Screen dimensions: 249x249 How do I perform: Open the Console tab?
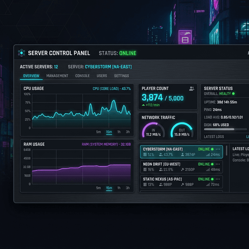(82, 76)
